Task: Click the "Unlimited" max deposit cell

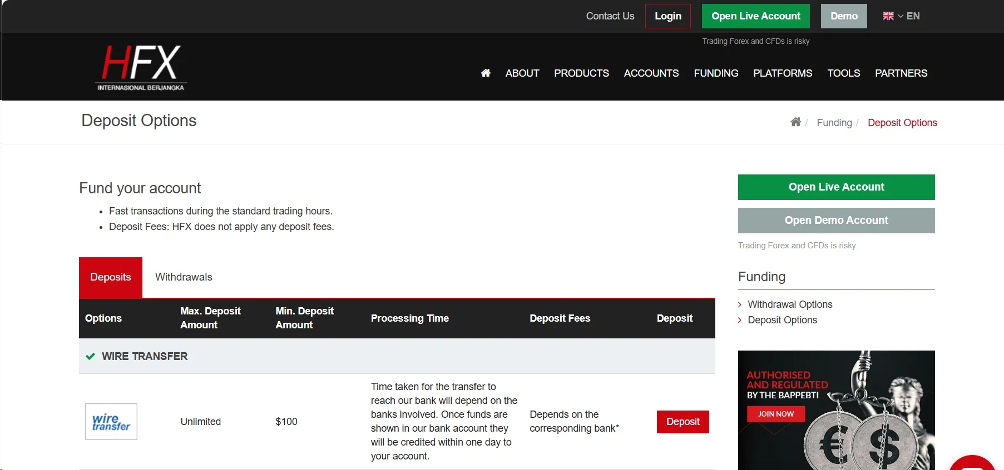Action: 201,422
